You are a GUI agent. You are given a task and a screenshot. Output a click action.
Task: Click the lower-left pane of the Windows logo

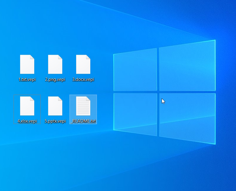pos(135,114)
